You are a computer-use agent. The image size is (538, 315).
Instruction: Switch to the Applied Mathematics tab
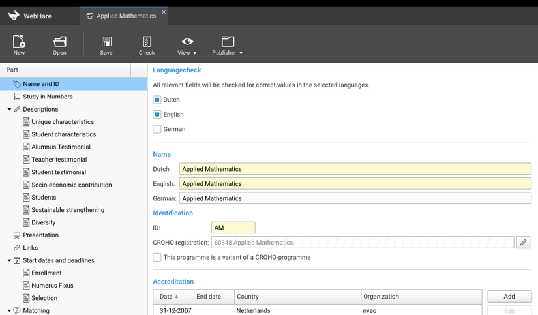(124, 16)
